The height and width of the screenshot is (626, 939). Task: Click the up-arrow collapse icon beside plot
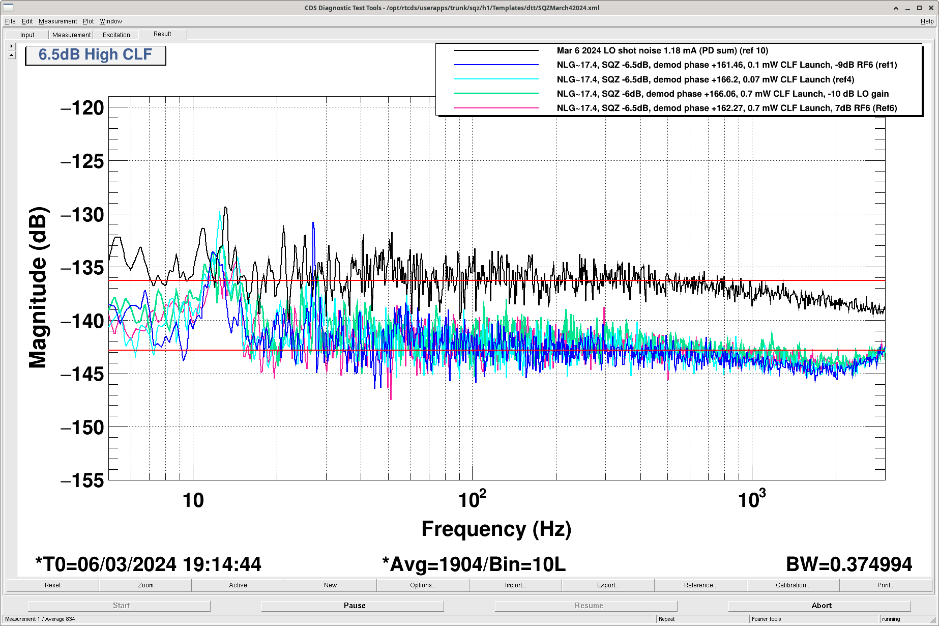coord(11,55)
